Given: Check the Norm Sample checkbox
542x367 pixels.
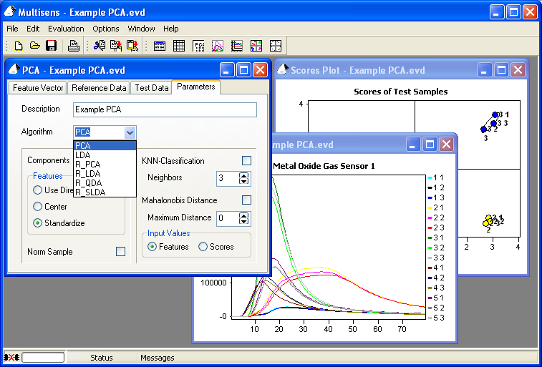Looking at the screenshot, I should pos(120,252).
